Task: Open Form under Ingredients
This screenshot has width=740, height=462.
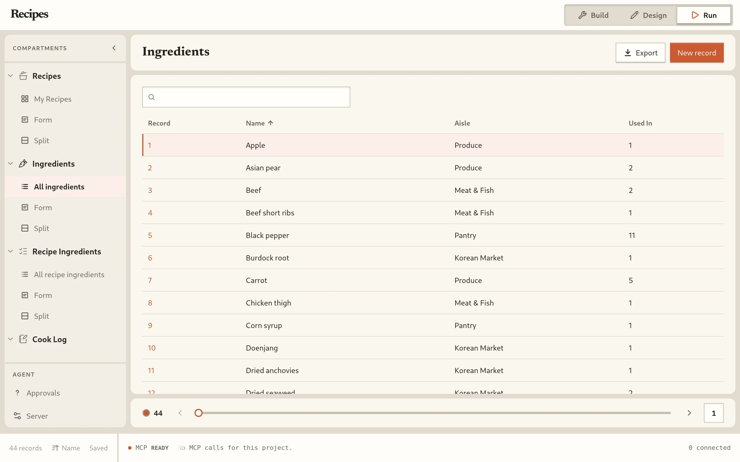Action: (x=65, y=208)
